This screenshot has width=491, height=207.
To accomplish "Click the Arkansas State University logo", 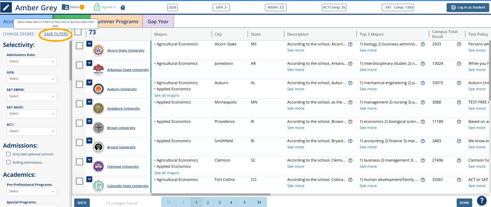I will [x=98, y=70].
